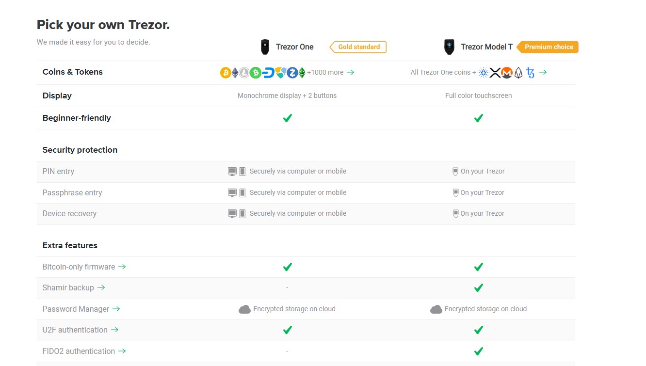Click Trezor shield icon in Passphrase entry row
646x366 pixels.
coord(455,192)
